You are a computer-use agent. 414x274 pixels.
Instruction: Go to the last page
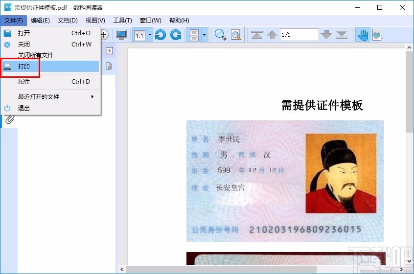click(342, 35)
